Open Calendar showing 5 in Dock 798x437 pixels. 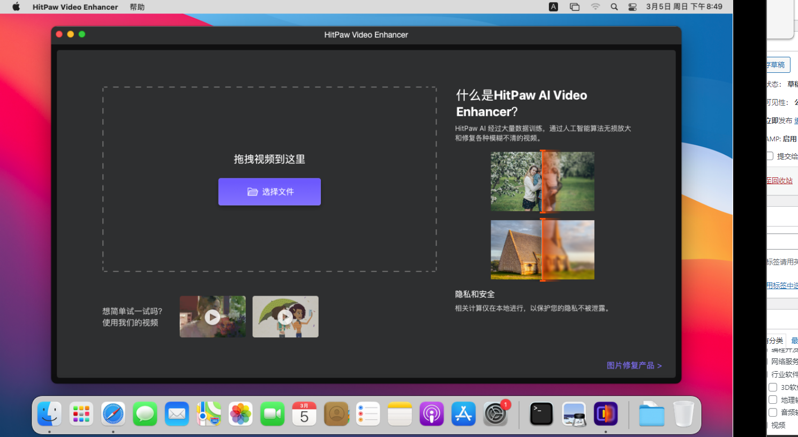coord(304,414)
